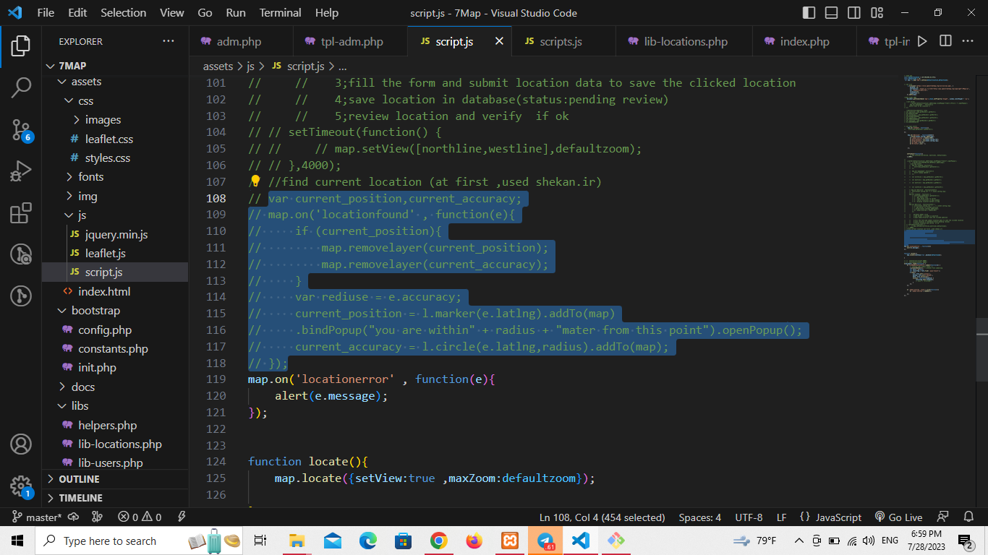Screen dimensions: 988x555
Task: Expand the docs folder
Action: [x=116, y=387]
